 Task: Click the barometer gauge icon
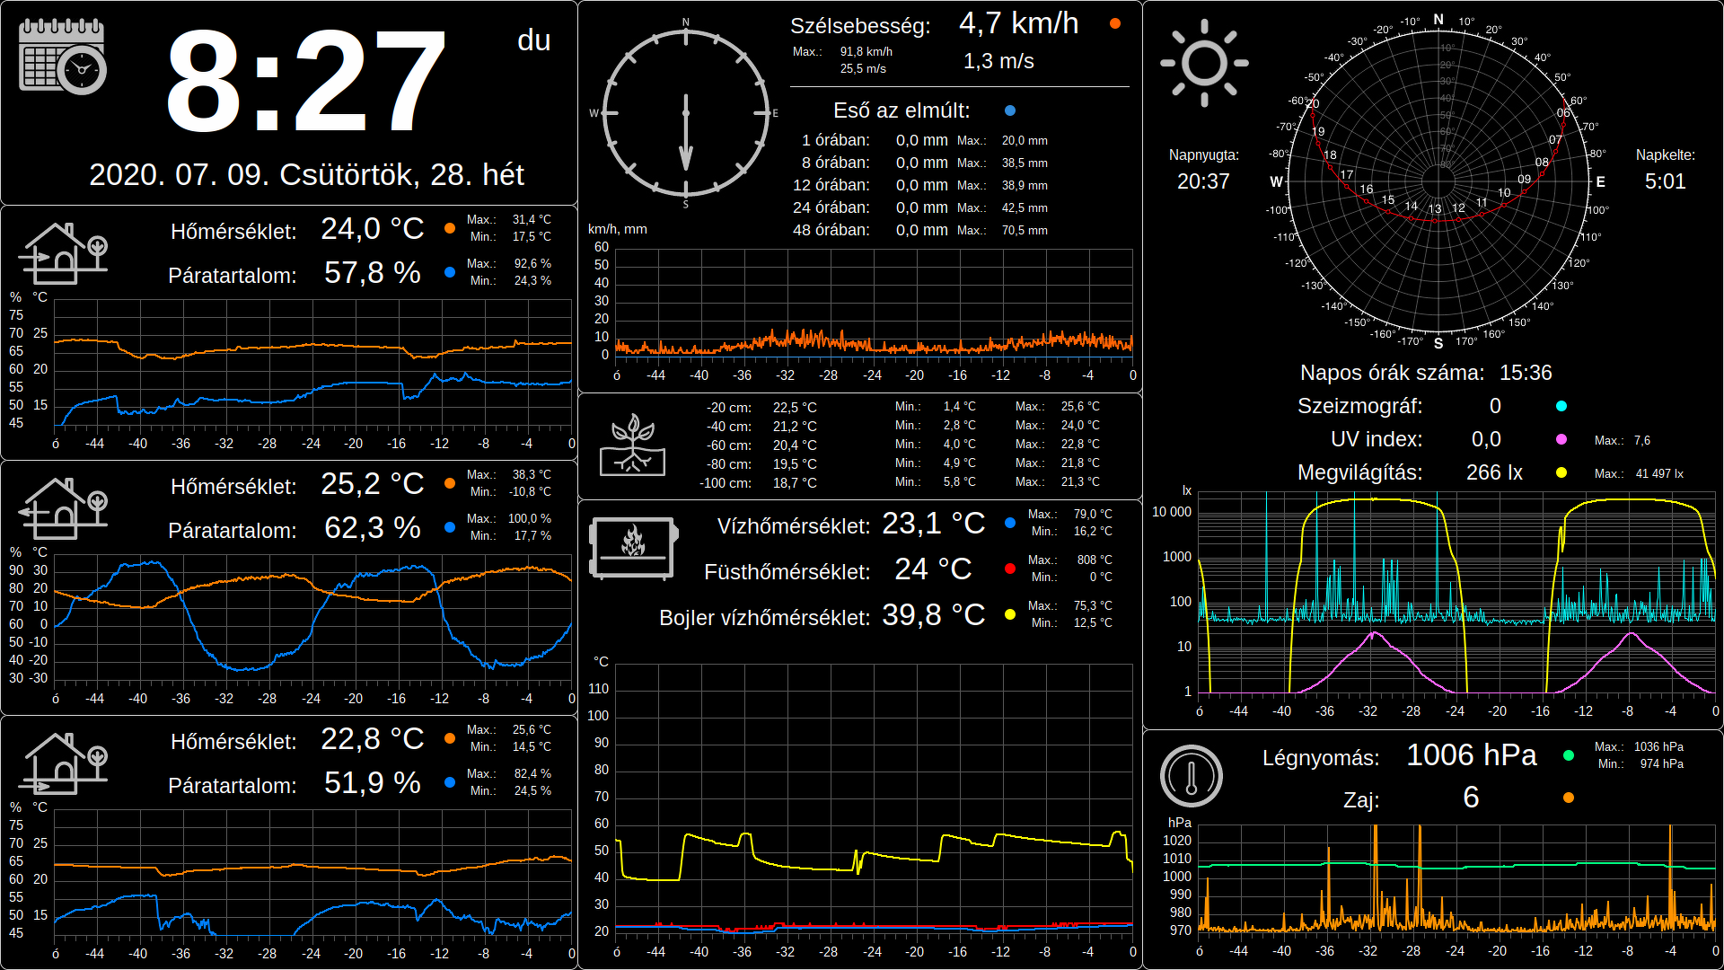pyautogui.click(x=1192, y=776)
